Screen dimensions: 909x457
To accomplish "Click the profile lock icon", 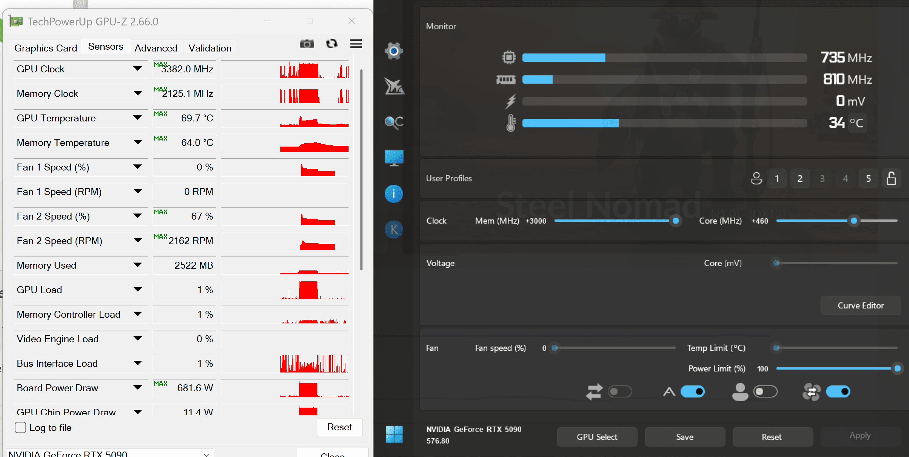I will coord(891,178).
